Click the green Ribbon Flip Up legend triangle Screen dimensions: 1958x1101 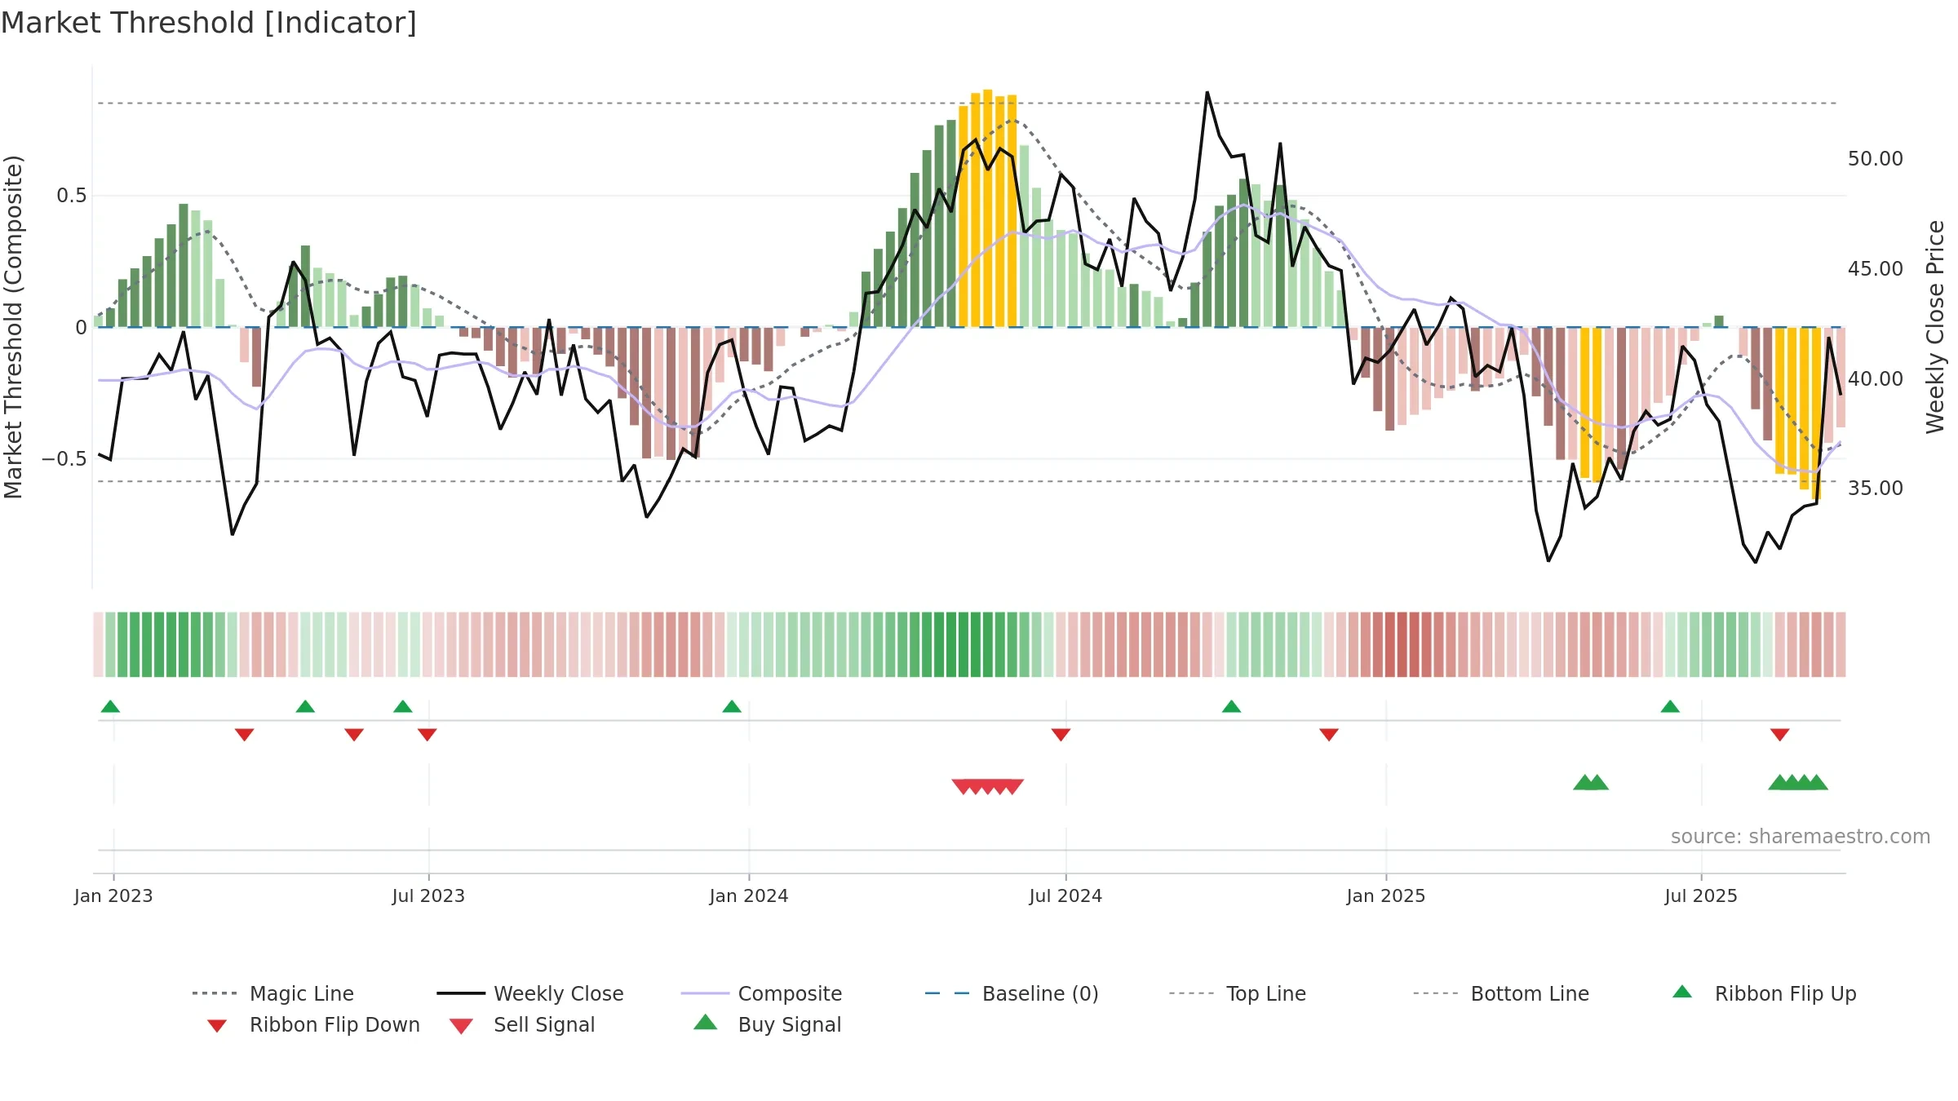click(1682, 992)
